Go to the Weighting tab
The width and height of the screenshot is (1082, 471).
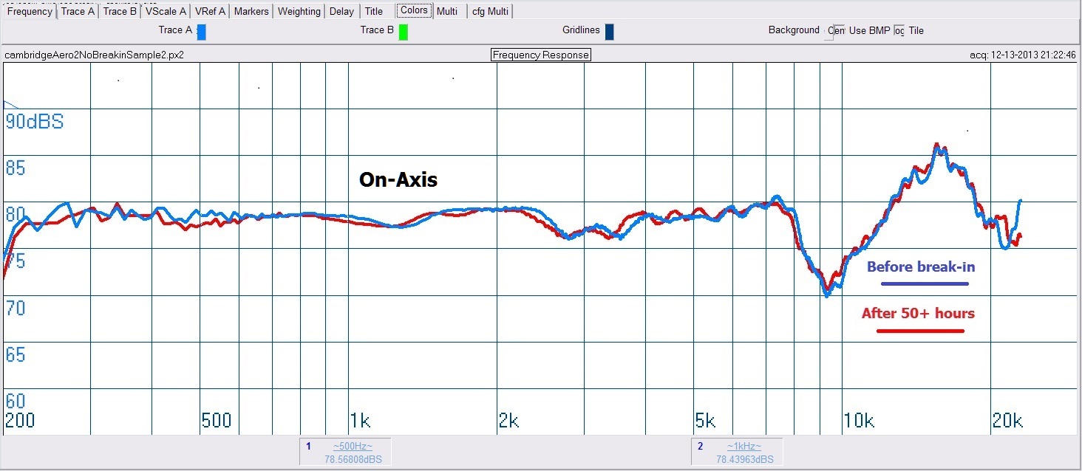299,11
